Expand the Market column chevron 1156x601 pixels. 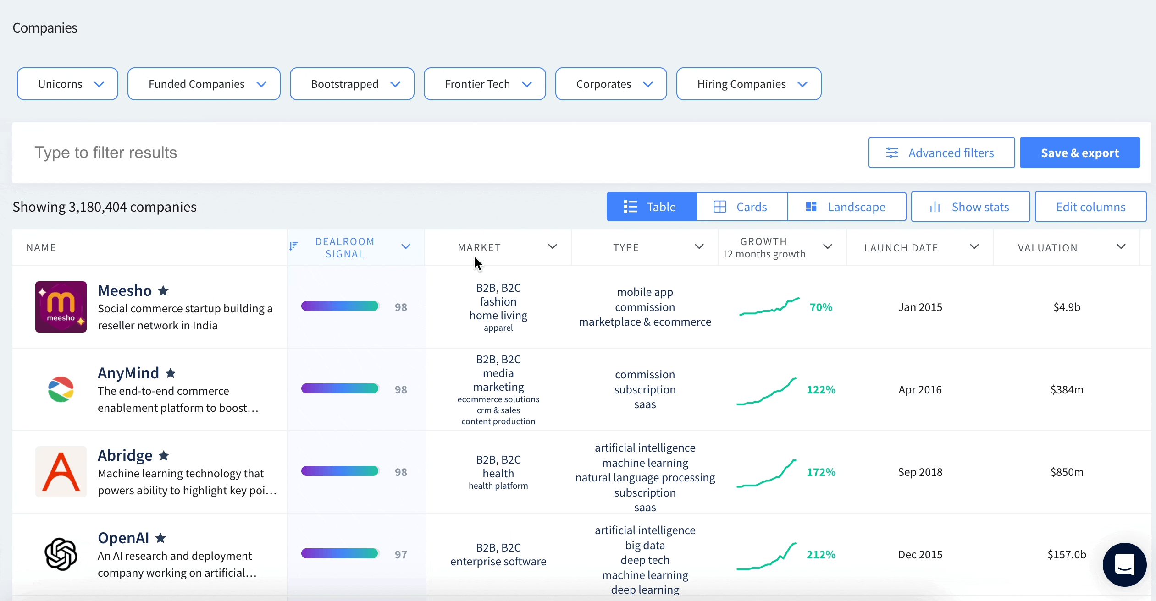point(553,246)
